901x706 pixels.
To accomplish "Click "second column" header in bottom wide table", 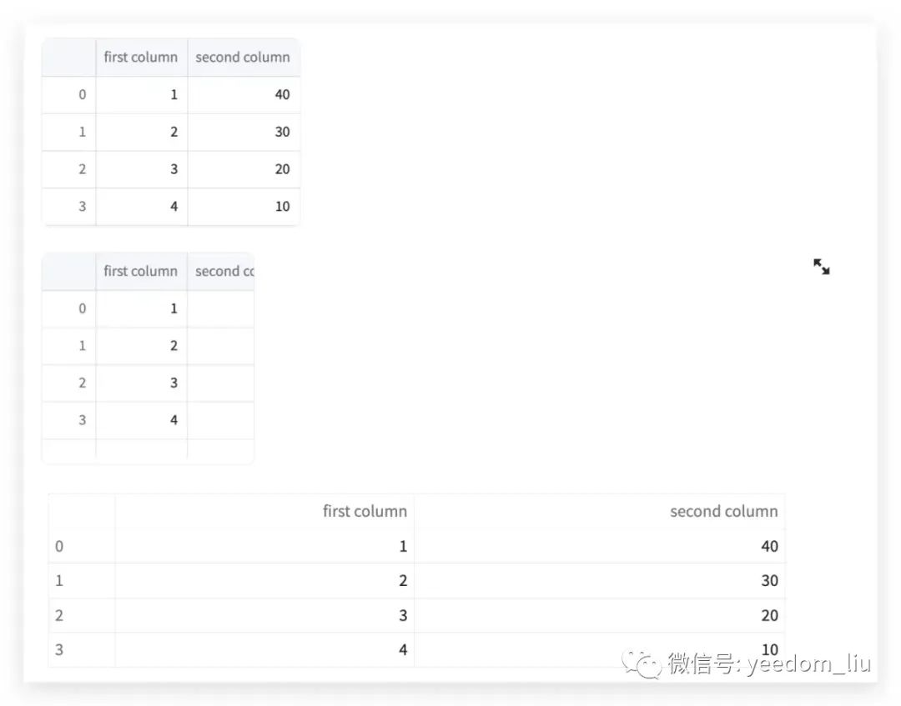I will coord(723,512).
